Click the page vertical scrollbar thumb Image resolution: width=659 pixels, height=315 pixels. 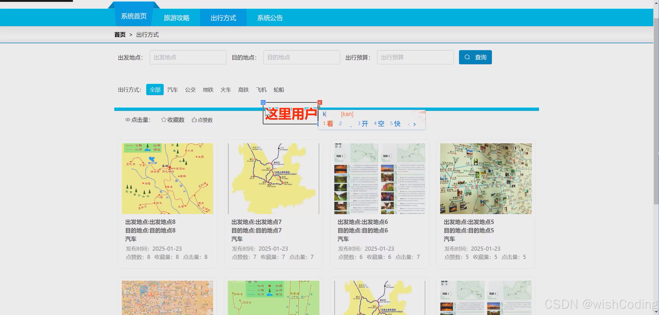pyautogui.click(x=656, y=111)
